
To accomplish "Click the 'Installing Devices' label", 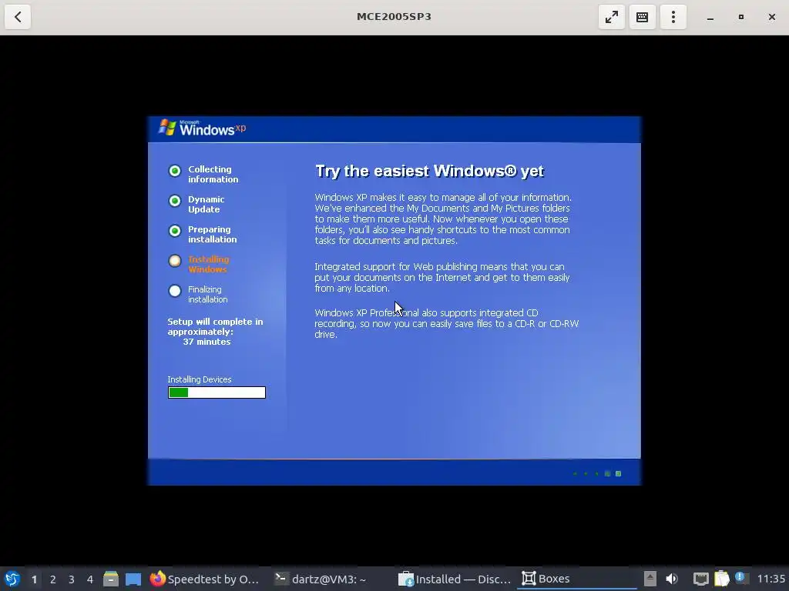I will (200, 379).
